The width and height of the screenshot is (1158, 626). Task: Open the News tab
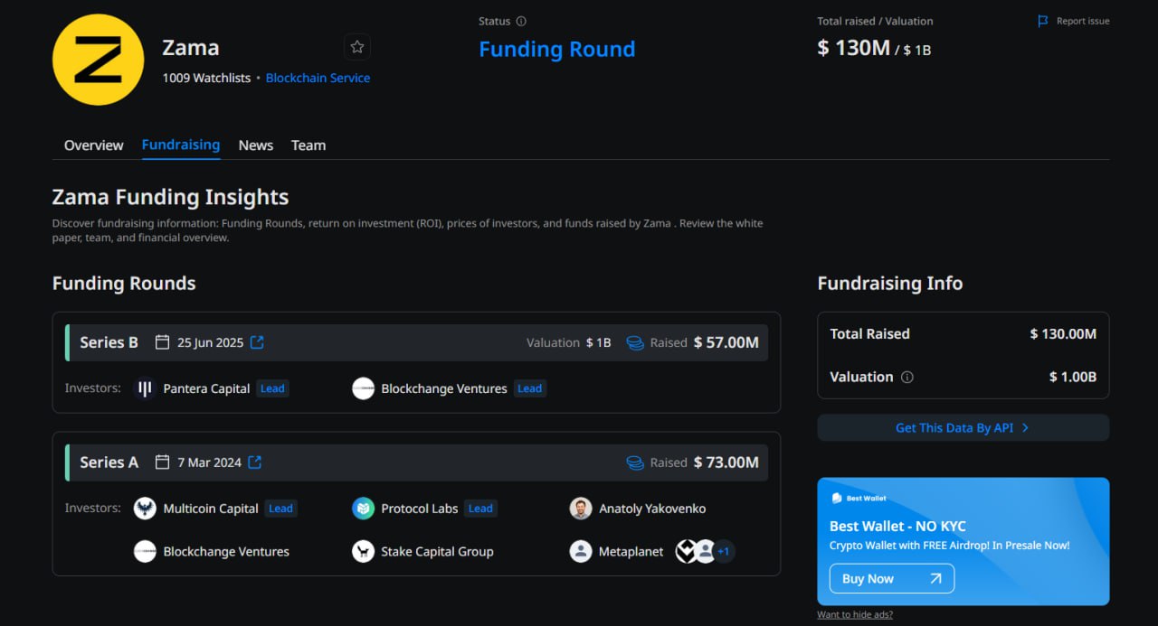256,145
